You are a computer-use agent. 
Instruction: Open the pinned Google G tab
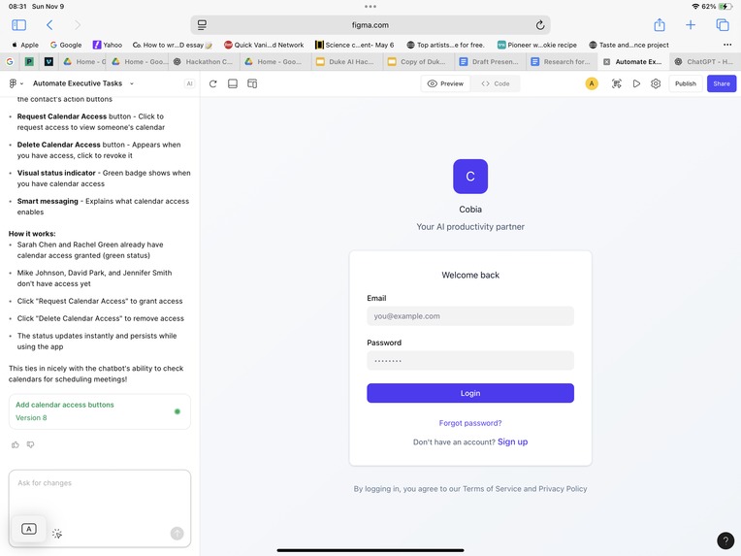click(10, 62)
